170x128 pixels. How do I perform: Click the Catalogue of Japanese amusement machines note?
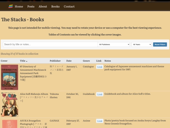(134, 68)
